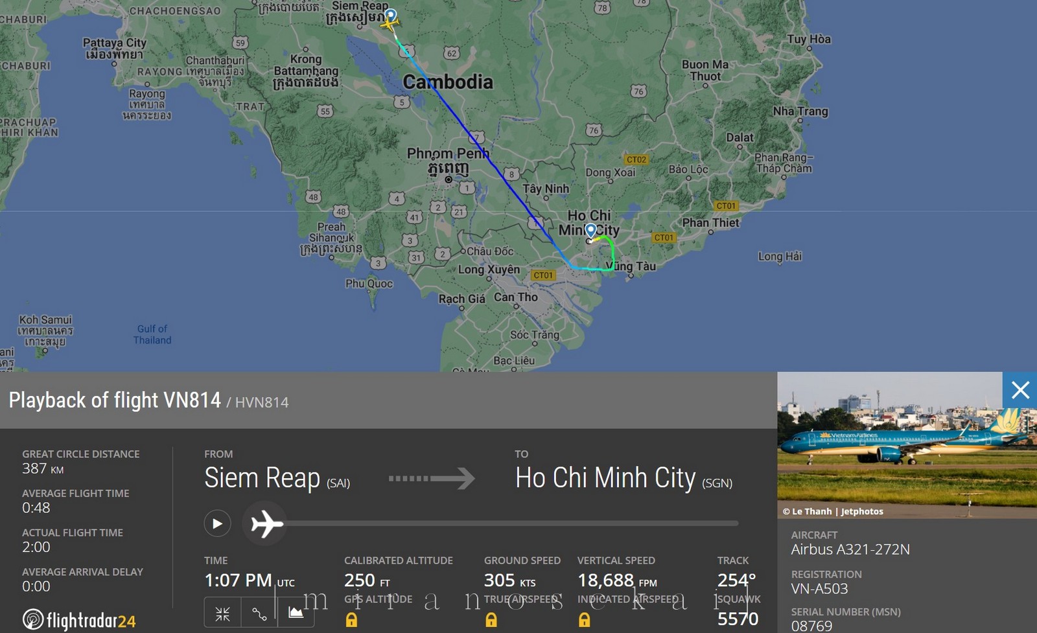Click the Siem Reap origin airport name
The height and width of the screenshot is (633, 1037).
tap(262, 478)
